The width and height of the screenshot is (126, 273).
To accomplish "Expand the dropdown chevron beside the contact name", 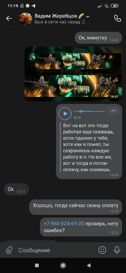I will click(88, 16).
